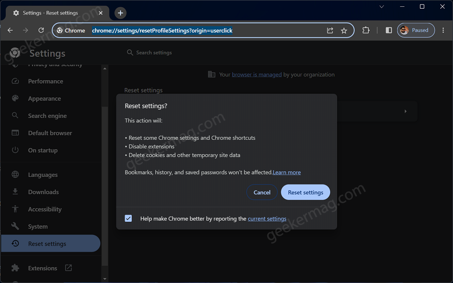The image size is (453, 283).
Task: Click the sidebar scroll up arrow
Action: click(x=105, y=68)
